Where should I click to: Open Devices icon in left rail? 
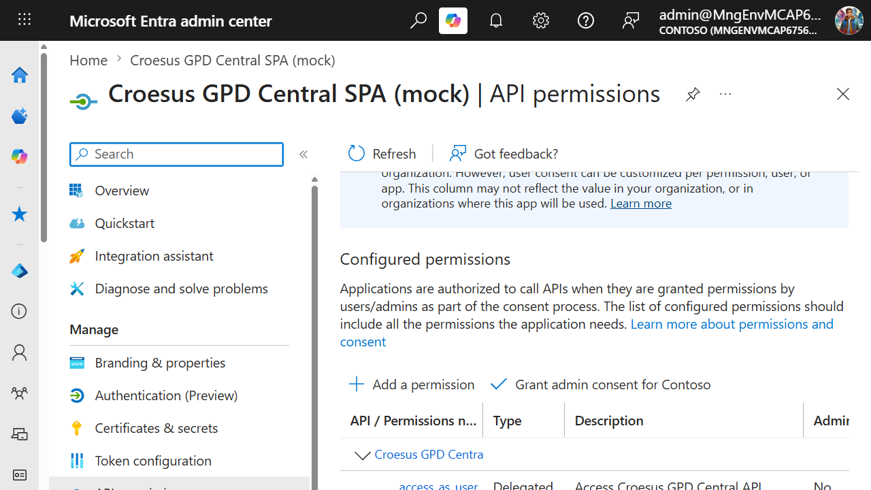(20, 434)
